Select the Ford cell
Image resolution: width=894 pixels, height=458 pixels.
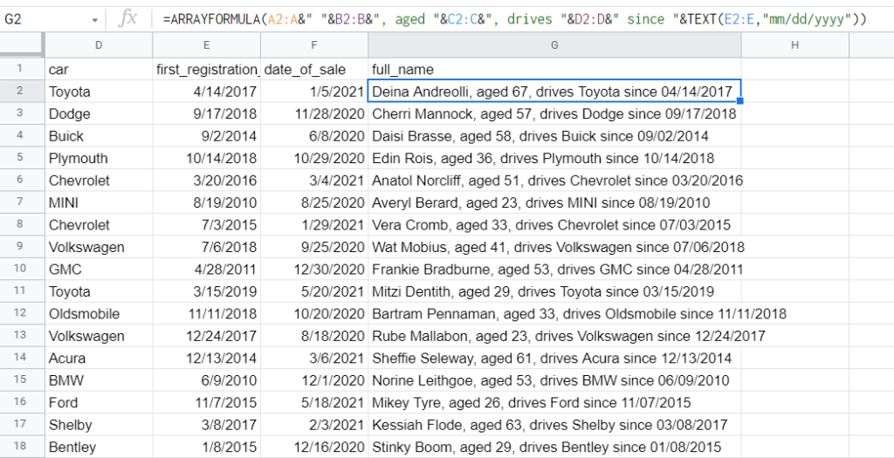[x=99, y=402]
